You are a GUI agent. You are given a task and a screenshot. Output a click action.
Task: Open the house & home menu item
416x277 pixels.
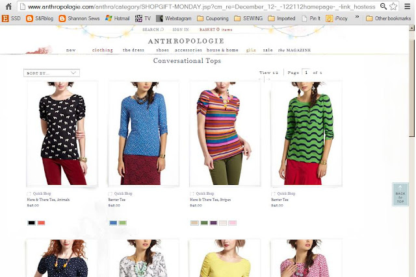pos(222,50)
